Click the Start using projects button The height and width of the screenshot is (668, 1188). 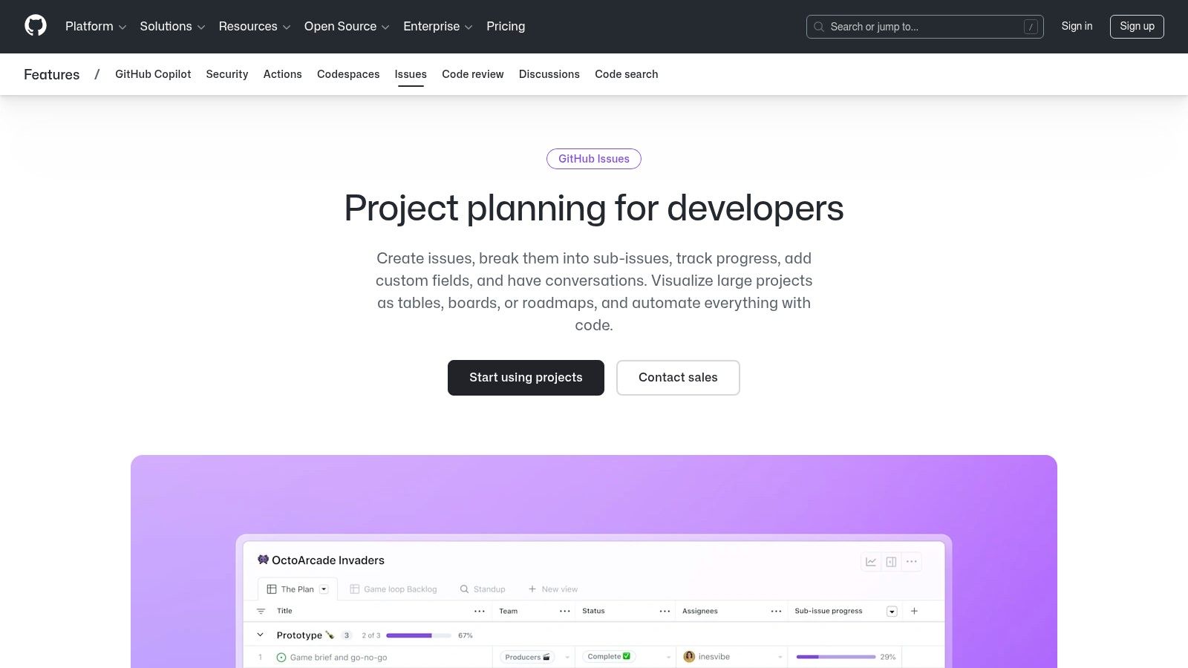pos(526,378)
